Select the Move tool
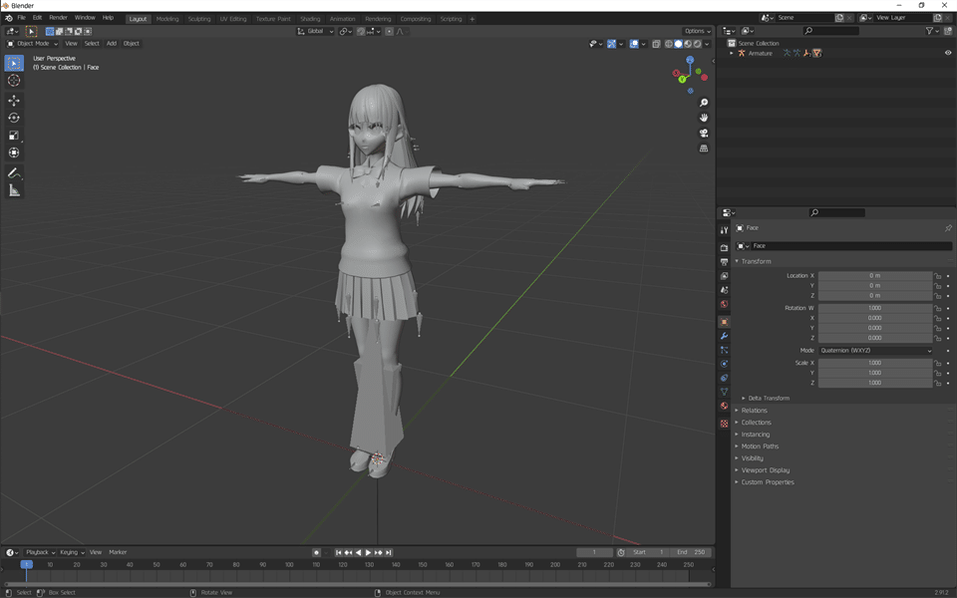957x598 pixels. pos(14,101)
